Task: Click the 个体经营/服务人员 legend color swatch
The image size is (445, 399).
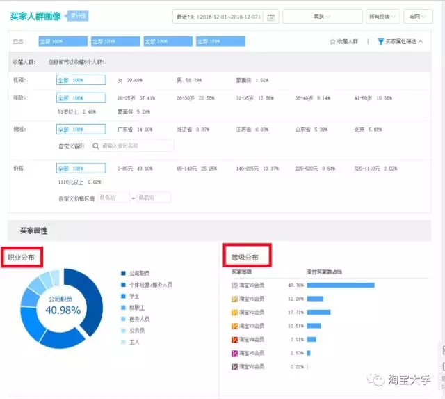Action: point(123,285)
